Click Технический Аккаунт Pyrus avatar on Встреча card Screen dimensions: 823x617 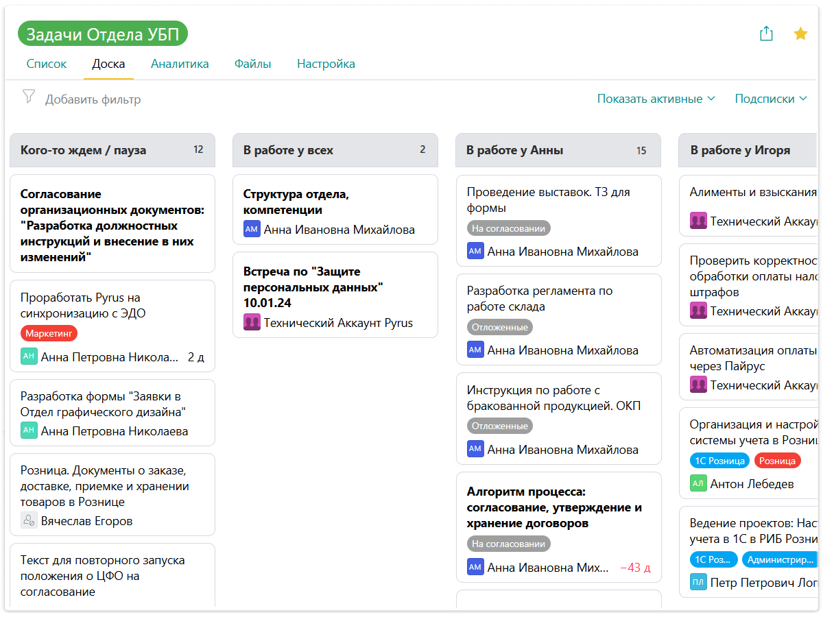(252, 322)
